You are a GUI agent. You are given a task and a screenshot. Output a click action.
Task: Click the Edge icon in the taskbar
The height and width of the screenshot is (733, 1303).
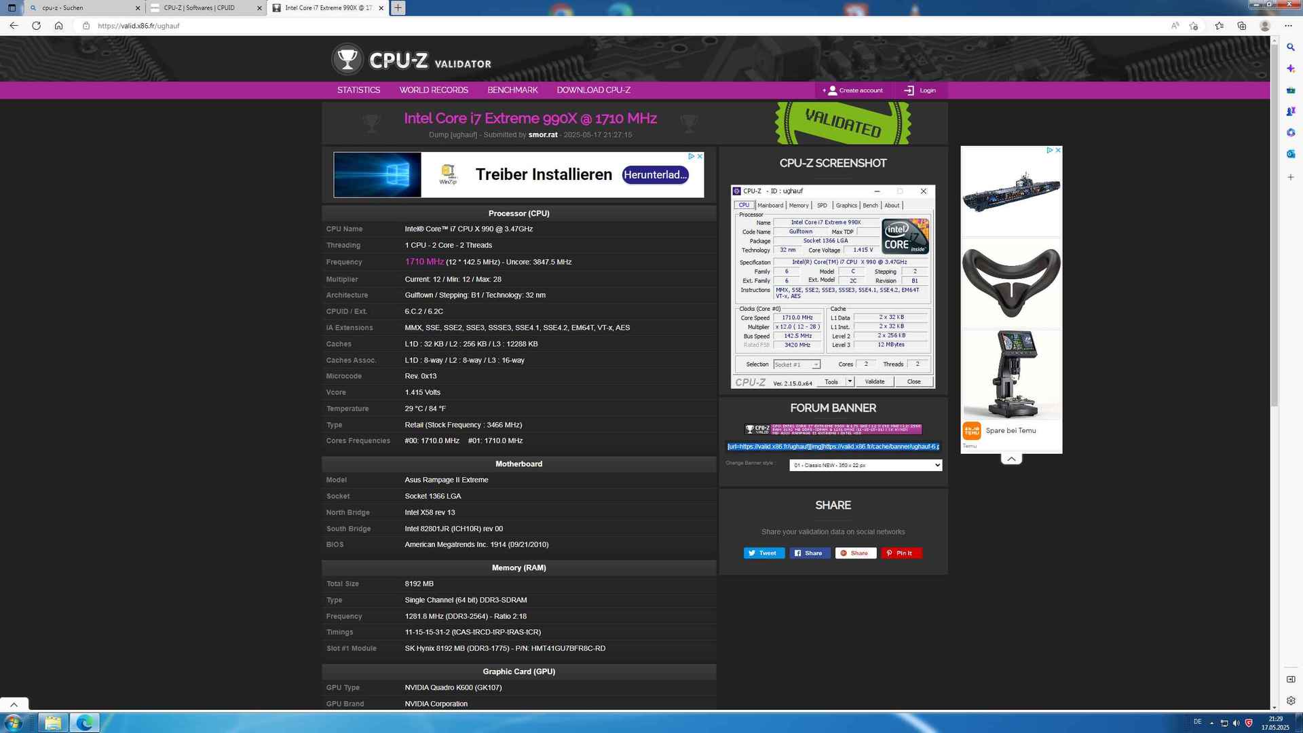85,722
